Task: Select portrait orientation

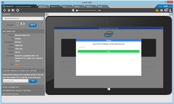Action: (18, 24)
